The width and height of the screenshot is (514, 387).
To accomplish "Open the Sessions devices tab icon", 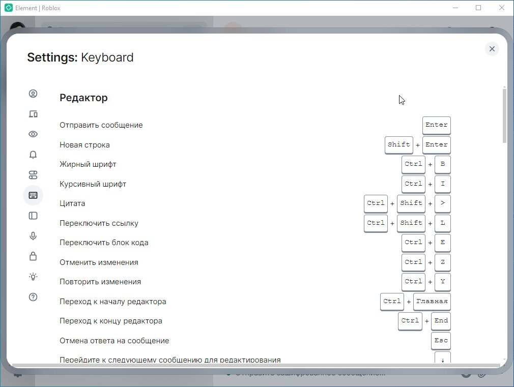I will point(33,114).
